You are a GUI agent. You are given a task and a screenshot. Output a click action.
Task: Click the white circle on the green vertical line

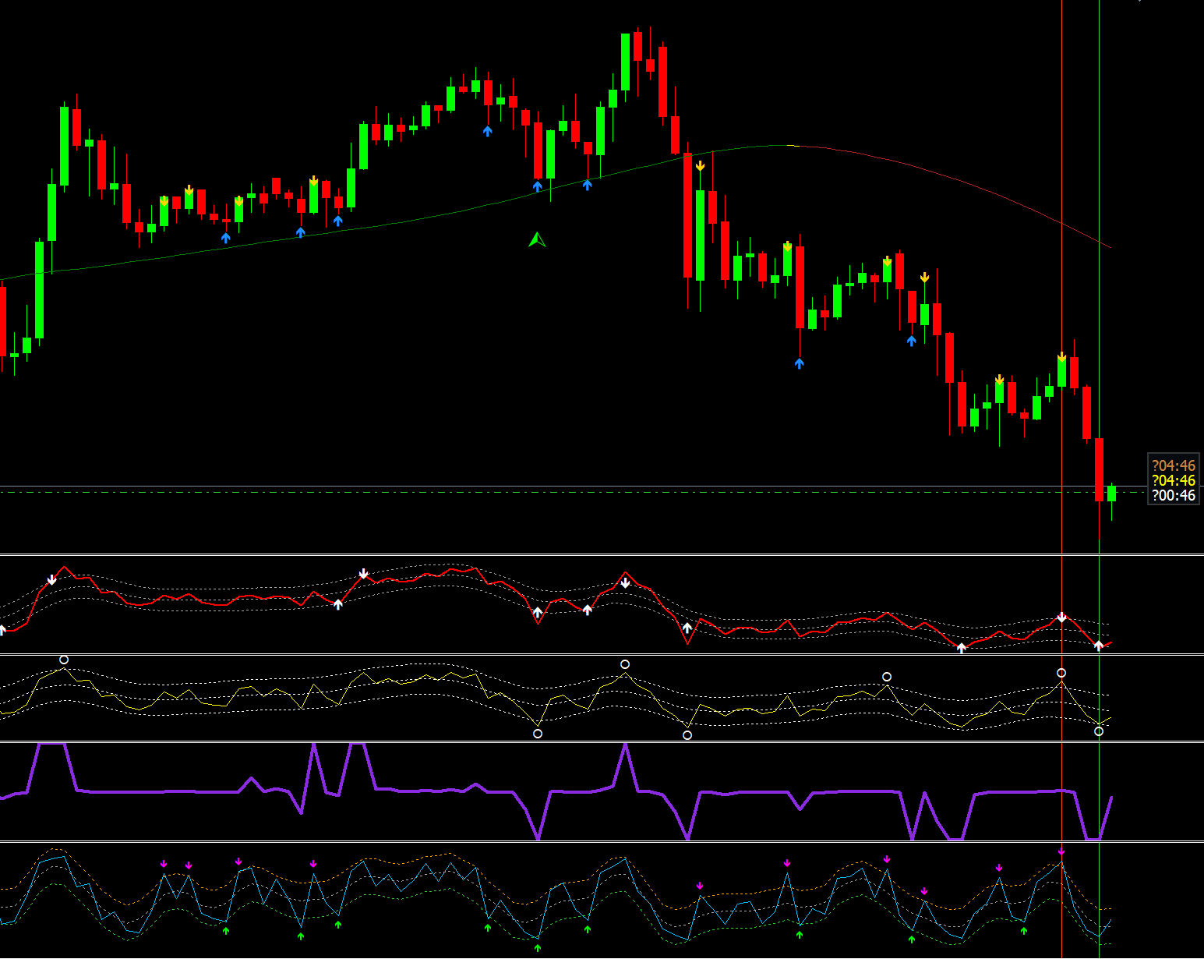1099,731
